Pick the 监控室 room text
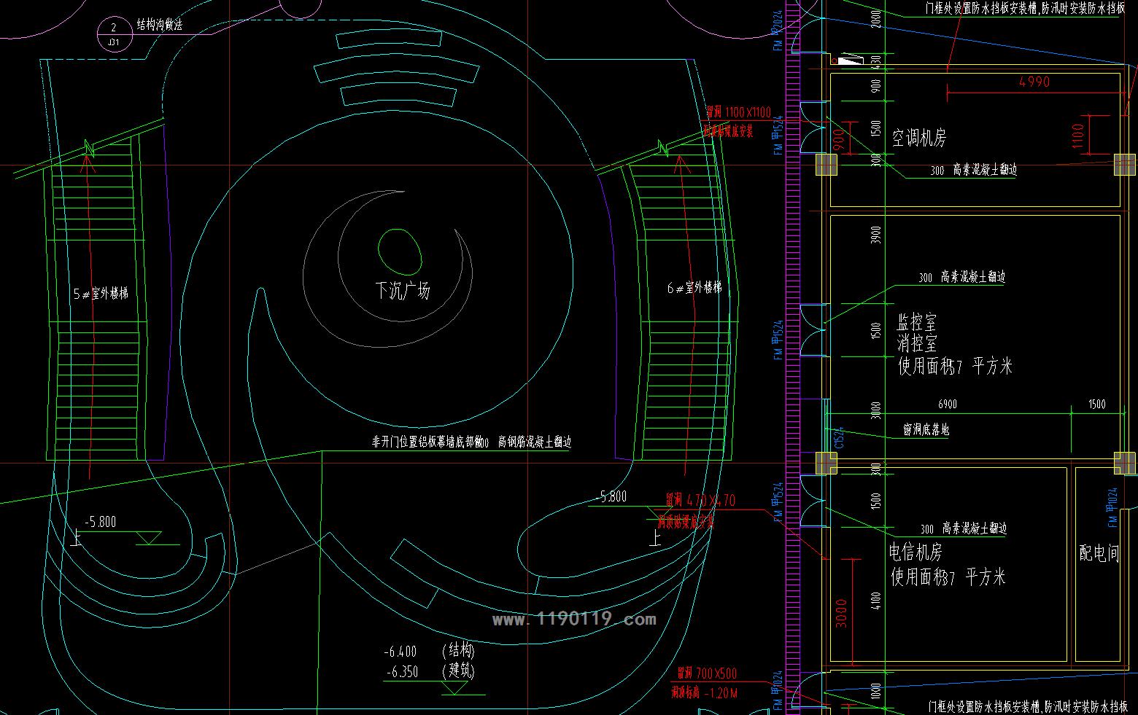Viewport: 1138px width, 715px height. (916, 322)
